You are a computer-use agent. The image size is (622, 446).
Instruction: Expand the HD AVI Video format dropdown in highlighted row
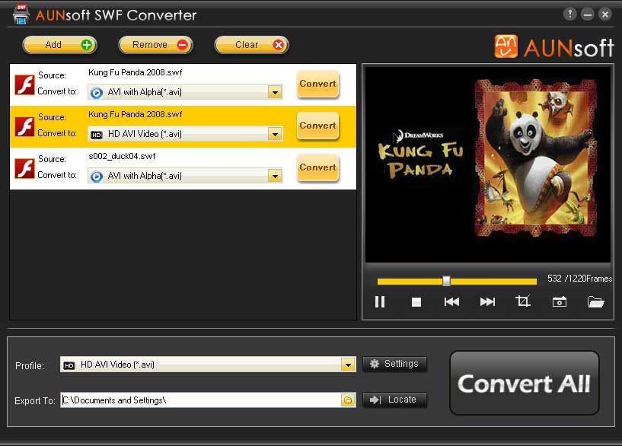point(275,134)
